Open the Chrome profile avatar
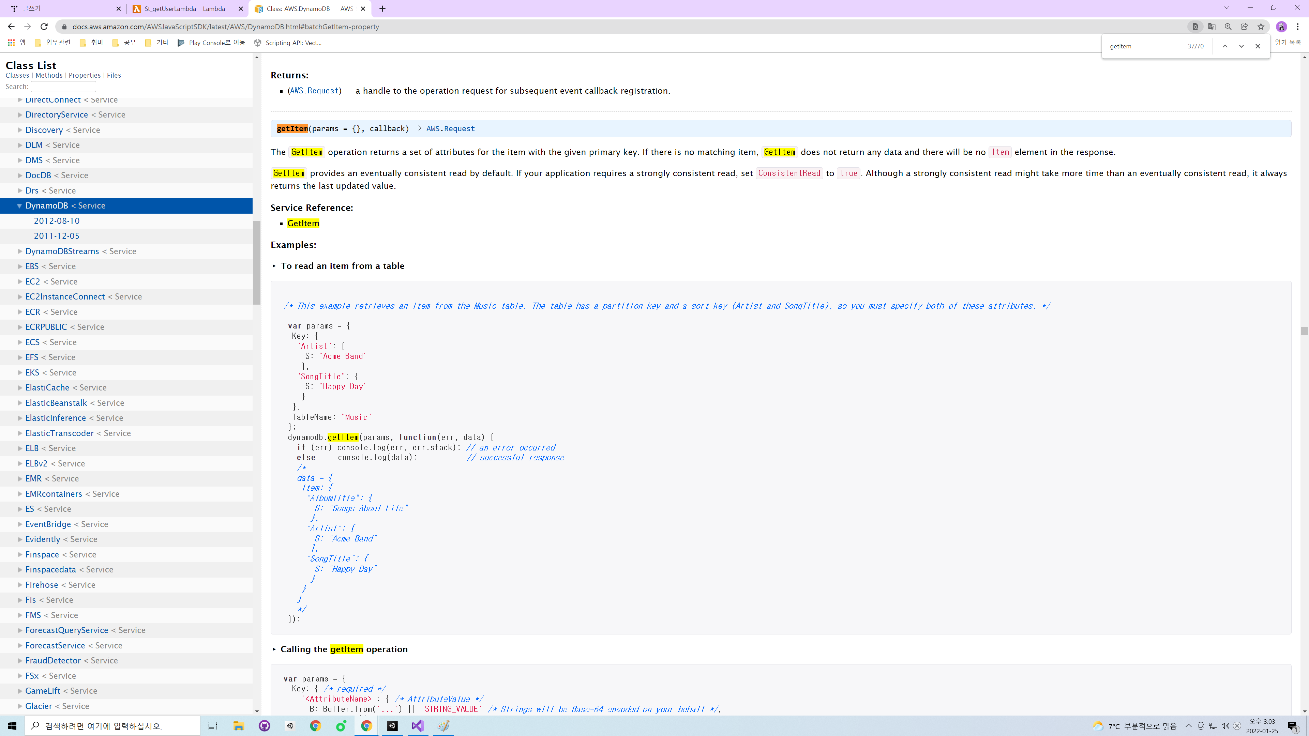1309x736 pixels. (1281, 27)
